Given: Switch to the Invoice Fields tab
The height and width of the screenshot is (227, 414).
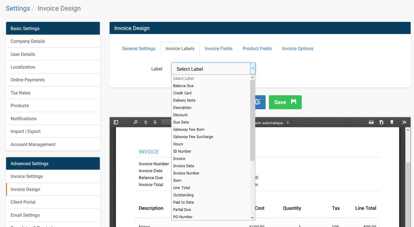Looking at the screenshot, I should (x=218, y=48).
